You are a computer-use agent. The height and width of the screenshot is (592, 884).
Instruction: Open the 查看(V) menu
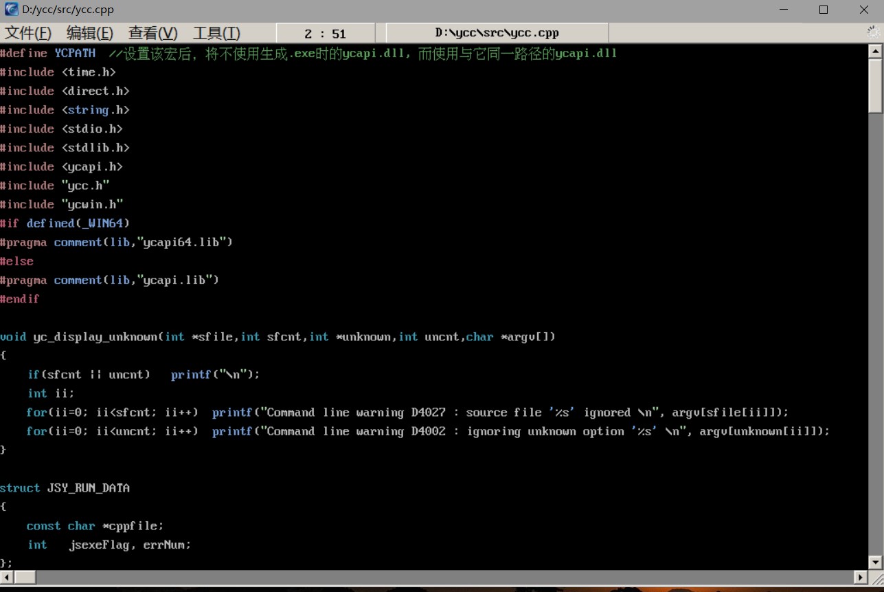point(152,33)
